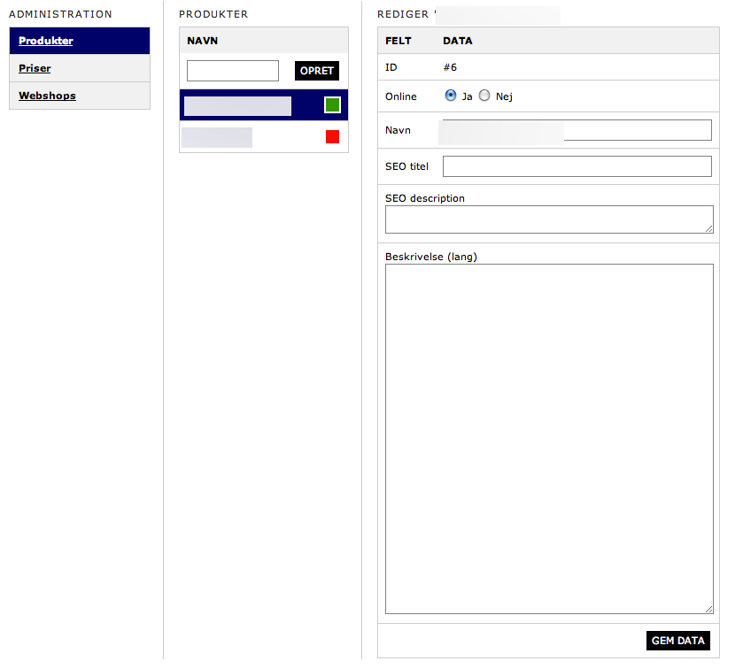Focus the SEO description textarea

coord(548,219)
